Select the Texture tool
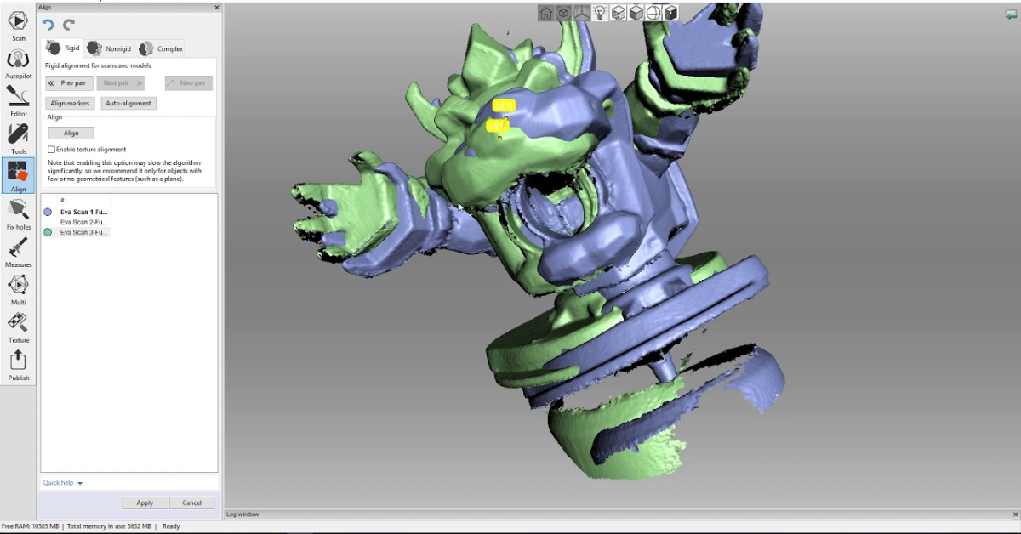Screen dimensions: 1021x534 [x=18, y=323]
